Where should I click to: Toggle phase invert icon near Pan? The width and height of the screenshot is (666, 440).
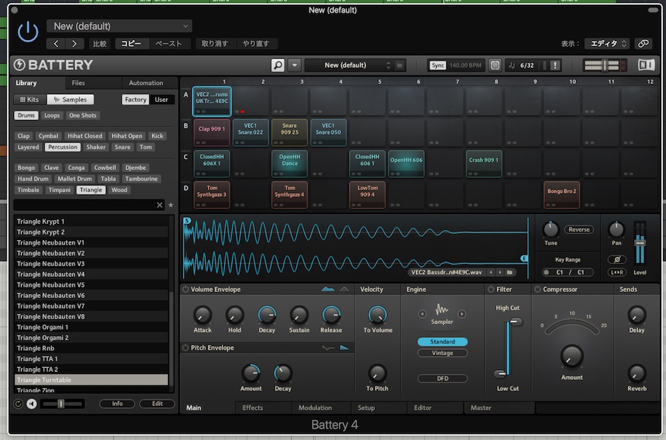point(617,259)
